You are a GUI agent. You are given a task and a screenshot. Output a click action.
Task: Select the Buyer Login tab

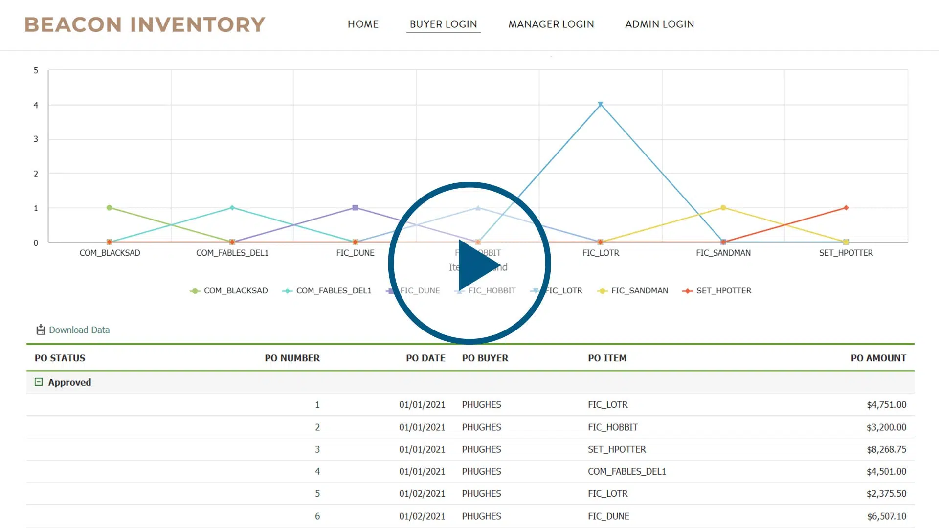tap(443, 24)
